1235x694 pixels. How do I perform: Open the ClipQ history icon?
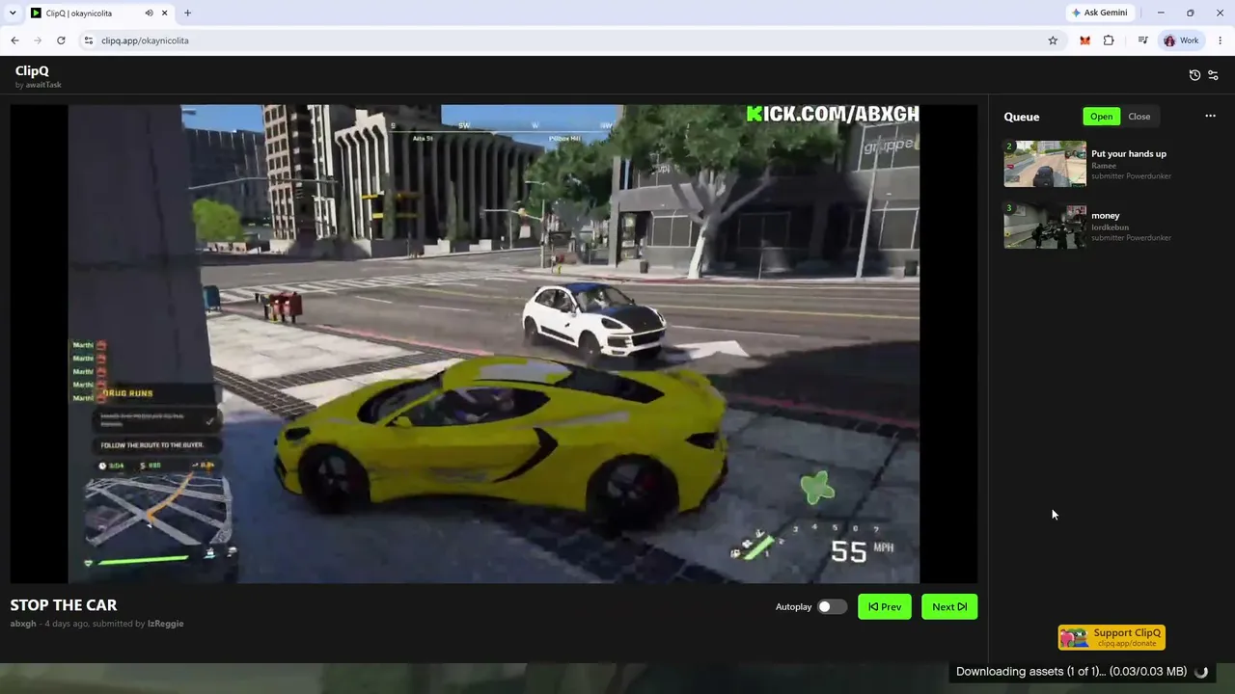1194,75
